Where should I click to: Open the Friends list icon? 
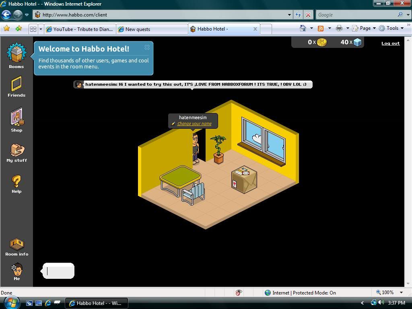pyautogui.click(x=16, y=86)
